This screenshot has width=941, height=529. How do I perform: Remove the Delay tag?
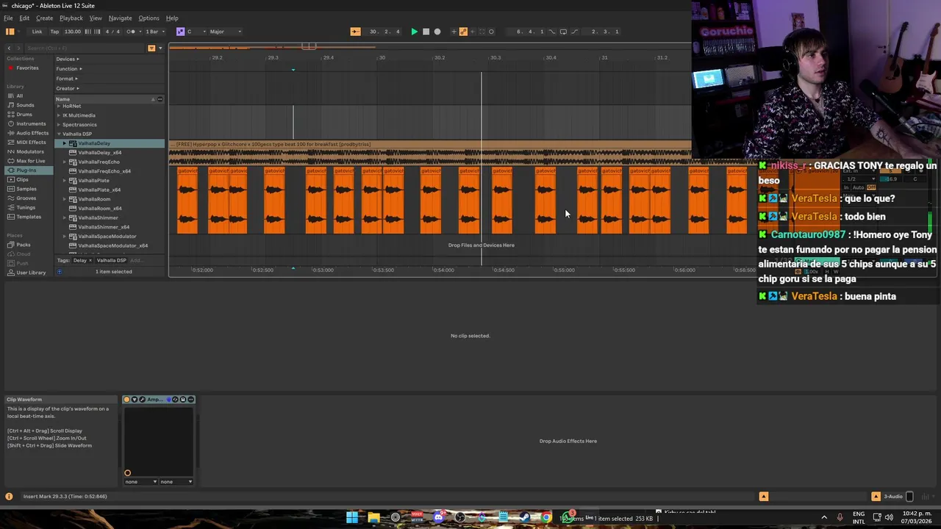click(x=90, y=260)
